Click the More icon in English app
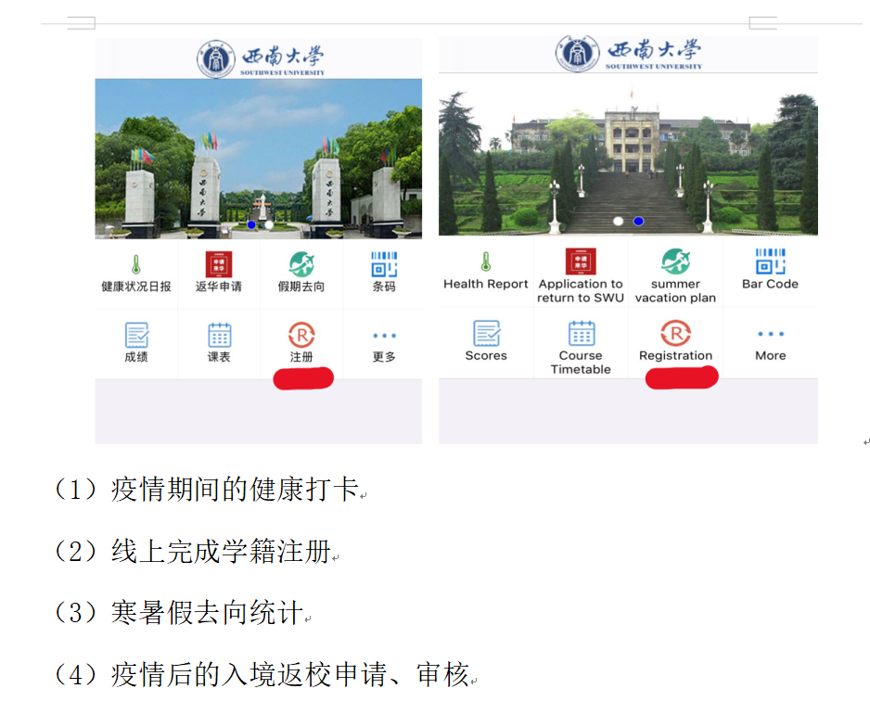This screenshot has height=714, width=870. click(x=770, y=334)
